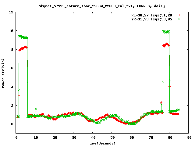The image size is (195, 146).
Task: Click the x-axis tick label 80
Action: (170, 137)
